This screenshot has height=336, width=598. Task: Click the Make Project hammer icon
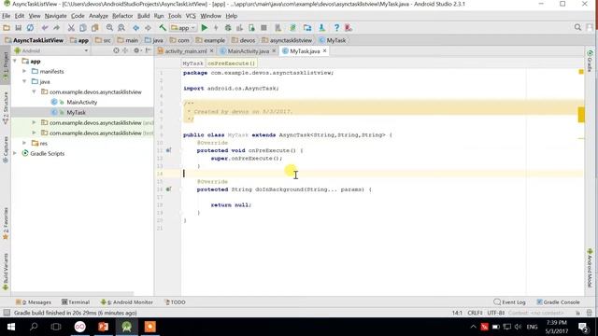(163, 28)
